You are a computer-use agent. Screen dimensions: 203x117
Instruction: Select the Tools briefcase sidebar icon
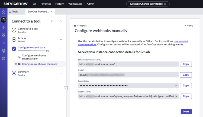(x=4, y=20)
